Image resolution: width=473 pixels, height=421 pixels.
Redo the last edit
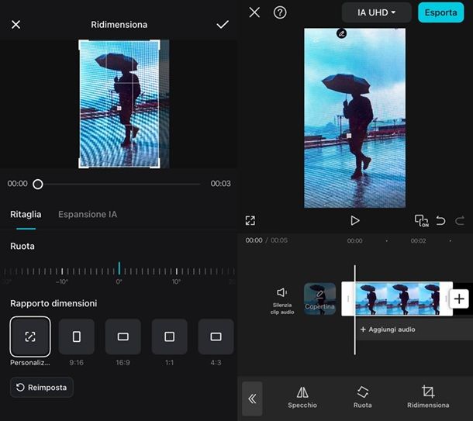click(459, 221)
